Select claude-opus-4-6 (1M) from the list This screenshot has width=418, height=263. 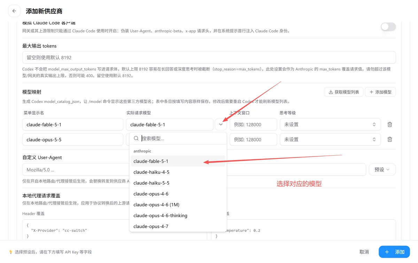point(178,204)
